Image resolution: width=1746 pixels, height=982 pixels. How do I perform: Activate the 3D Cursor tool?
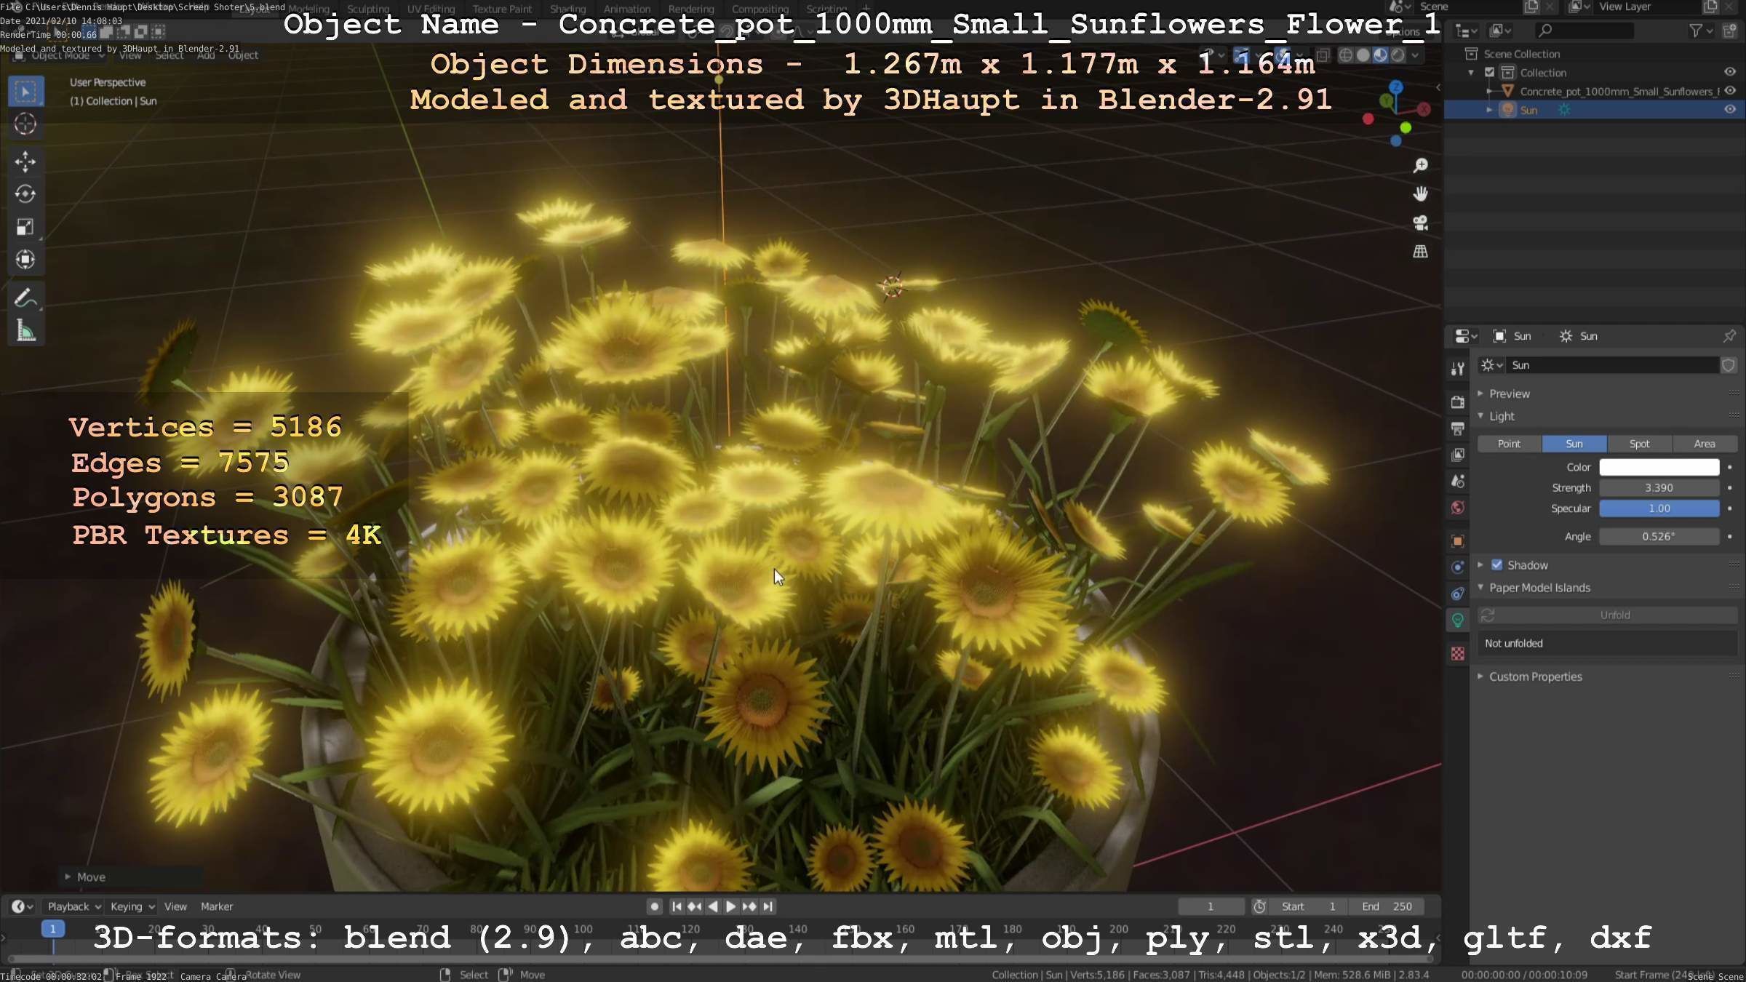(25, 124)
